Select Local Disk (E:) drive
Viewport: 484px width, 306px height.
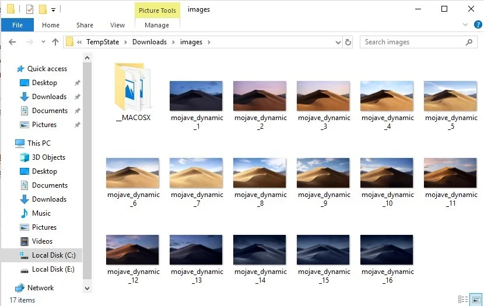click(x=53, y=269)
